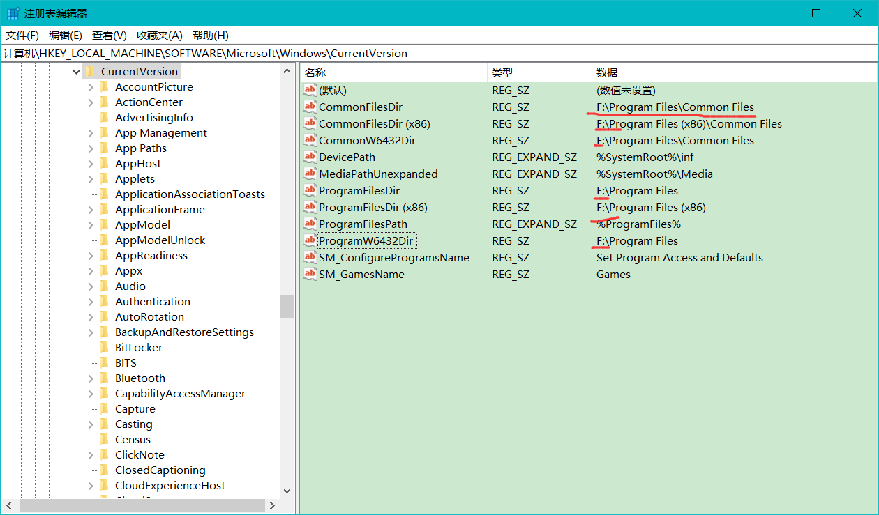Click the ab icon beside DevicePath
Image resolution: width=879 pixels, height=515 pixels.
[x=310, y=157]
